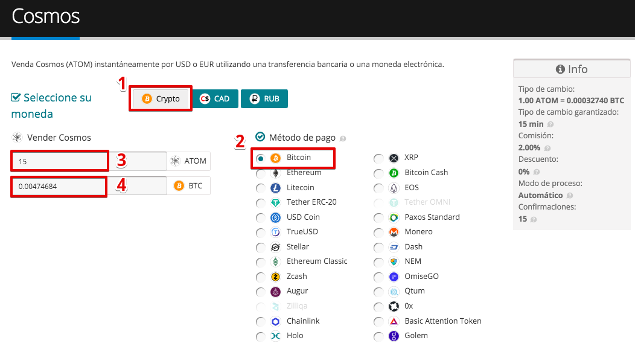The image size is (635, 343).
Task: Click the Stellar icon
Action: (x=275, y=247)
